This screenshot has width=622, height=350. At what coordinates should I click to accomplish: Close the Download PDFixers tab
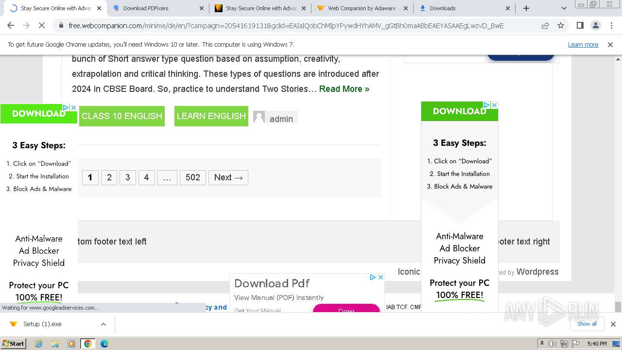[202, 8]
